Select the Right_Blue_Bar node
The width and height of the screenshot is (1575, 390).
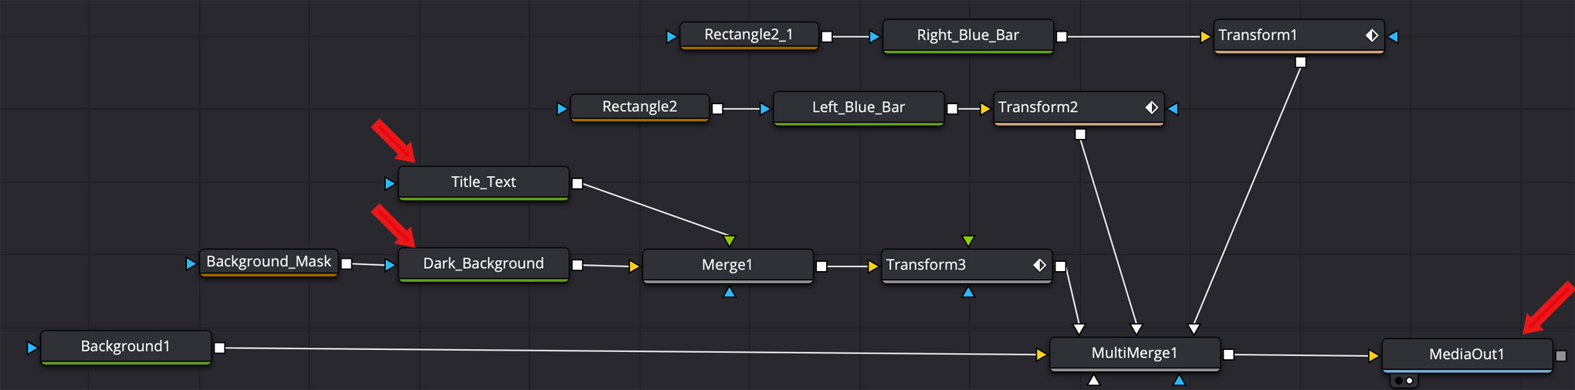tap(967, 36)
